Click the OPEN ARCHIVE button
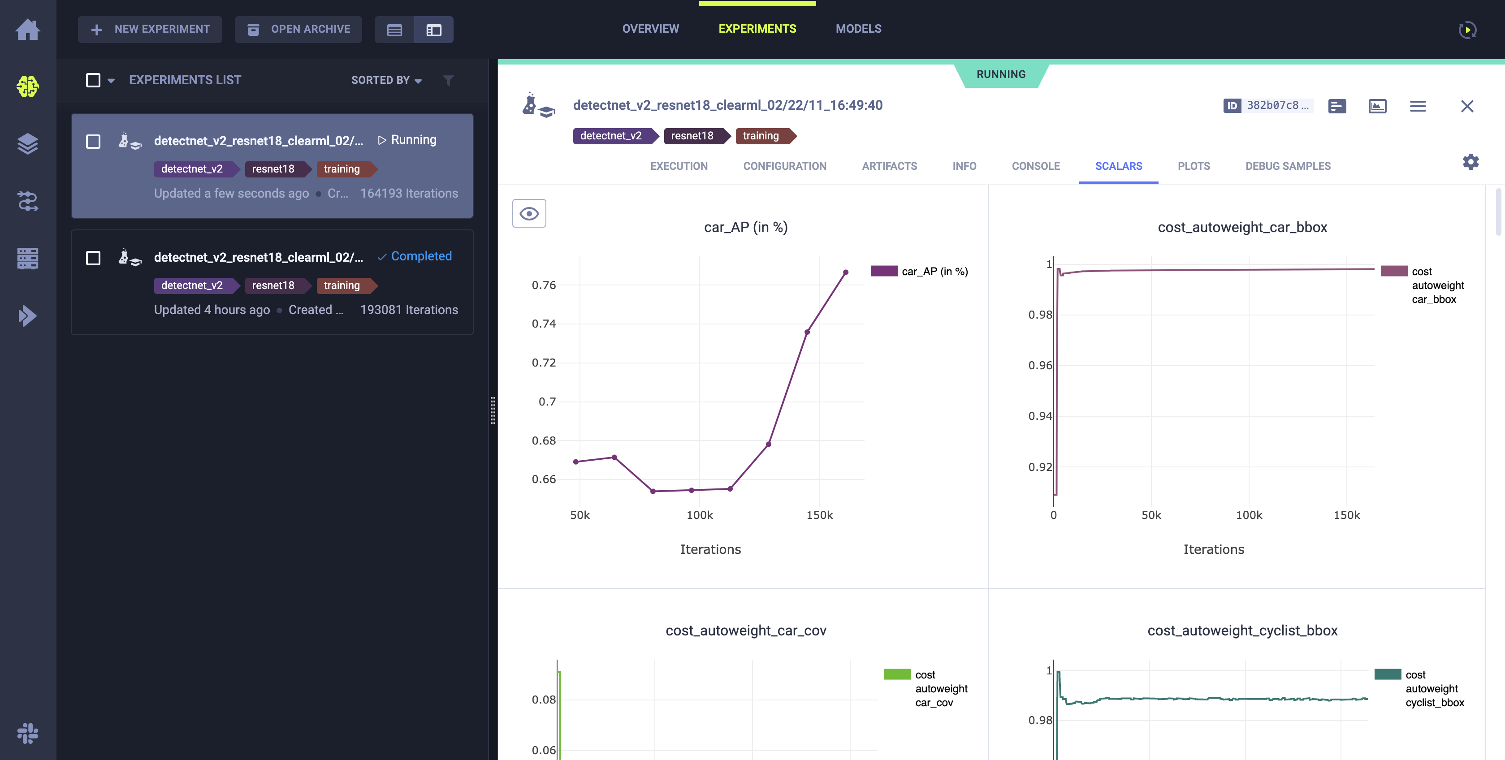The image size is (1505, 760). click(x=298, y=29)
